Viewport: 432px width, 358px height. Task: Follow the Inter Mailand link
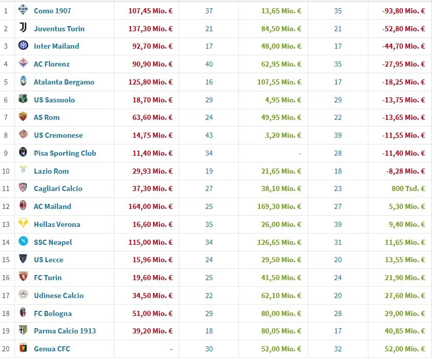[56, 46]
